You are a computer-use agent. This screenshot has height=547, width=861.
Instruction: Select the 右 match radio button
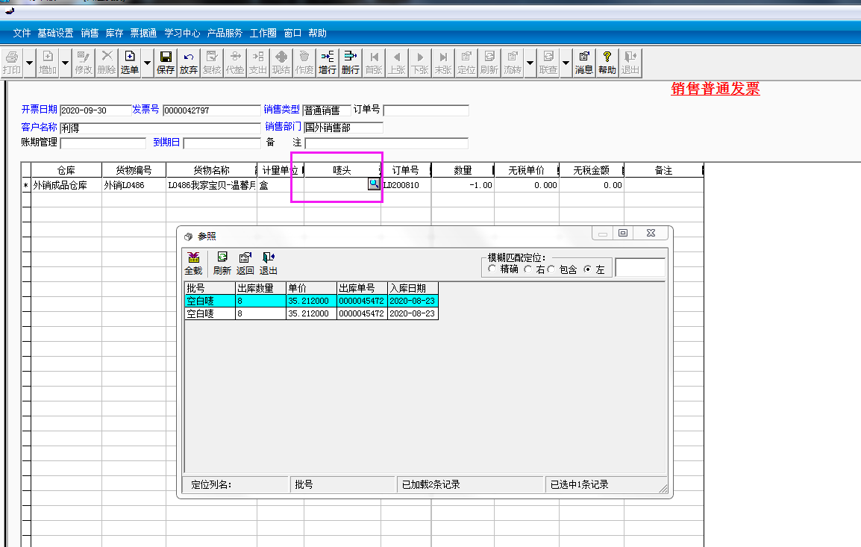coord(528,269)
